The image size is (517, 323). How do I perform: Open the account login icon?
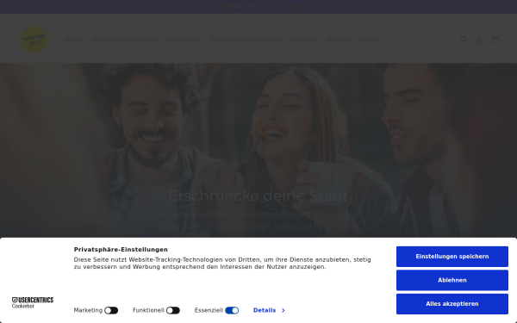point(479,40)
